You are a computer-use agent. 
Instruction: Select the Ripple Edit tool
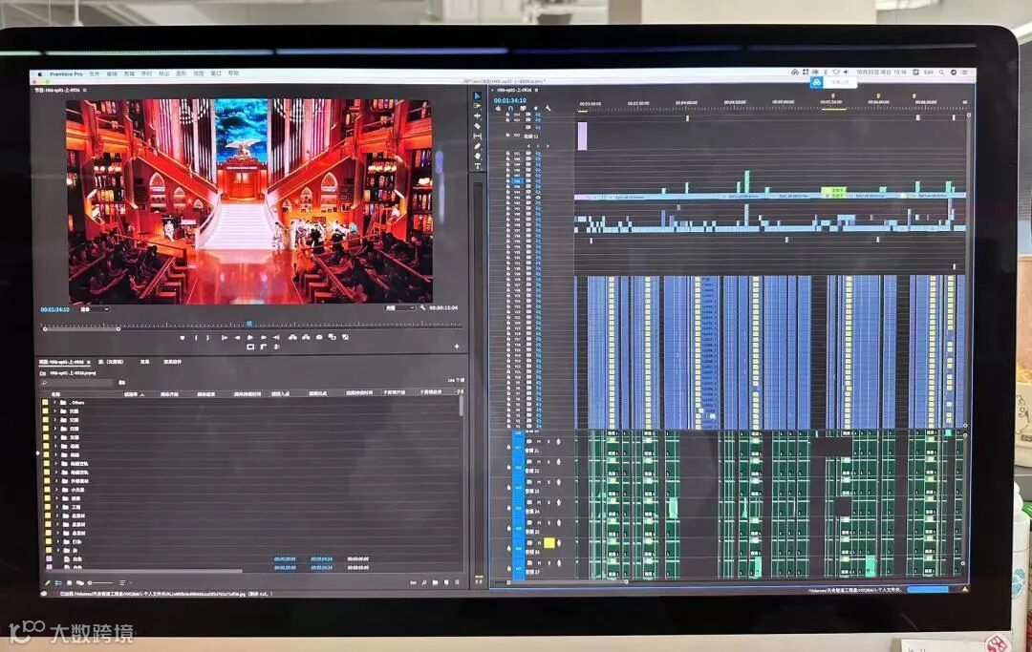[477, 116]
